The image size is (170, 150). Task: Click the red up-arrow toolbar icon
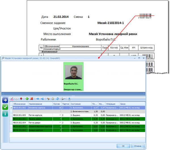21,99
